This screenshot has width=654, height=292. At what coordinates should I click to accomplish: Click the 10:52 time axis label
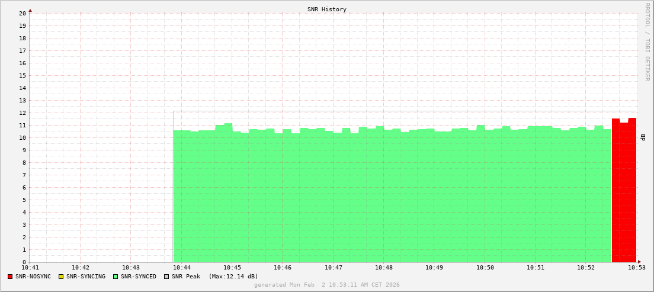[585, 268]
